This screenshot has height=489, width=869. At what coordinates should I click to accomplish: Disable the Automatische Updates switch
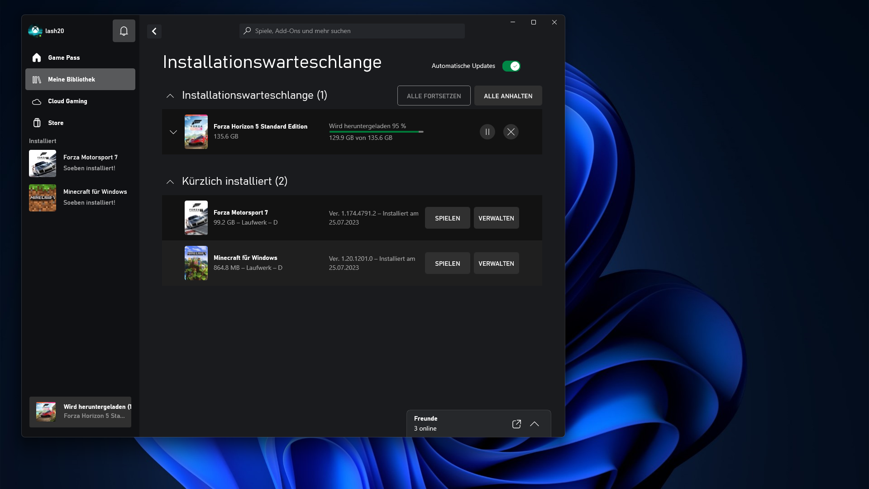click(511, 66)
